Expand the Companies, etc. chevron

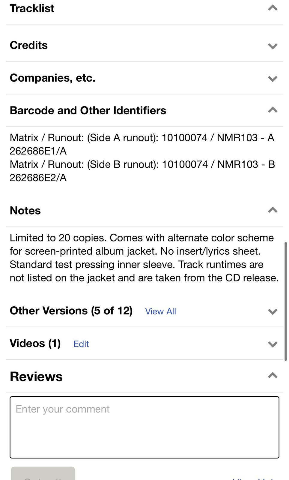point(273,79)
